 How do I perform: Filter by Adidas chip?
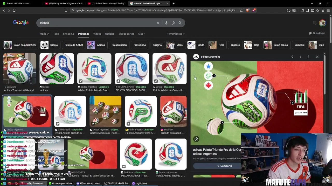[97, 45]
